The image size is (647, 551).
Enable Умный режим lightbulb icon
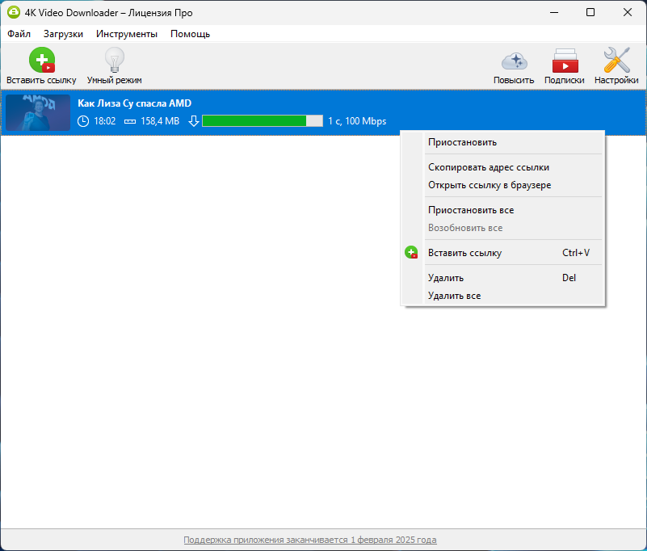click(115, 60)
